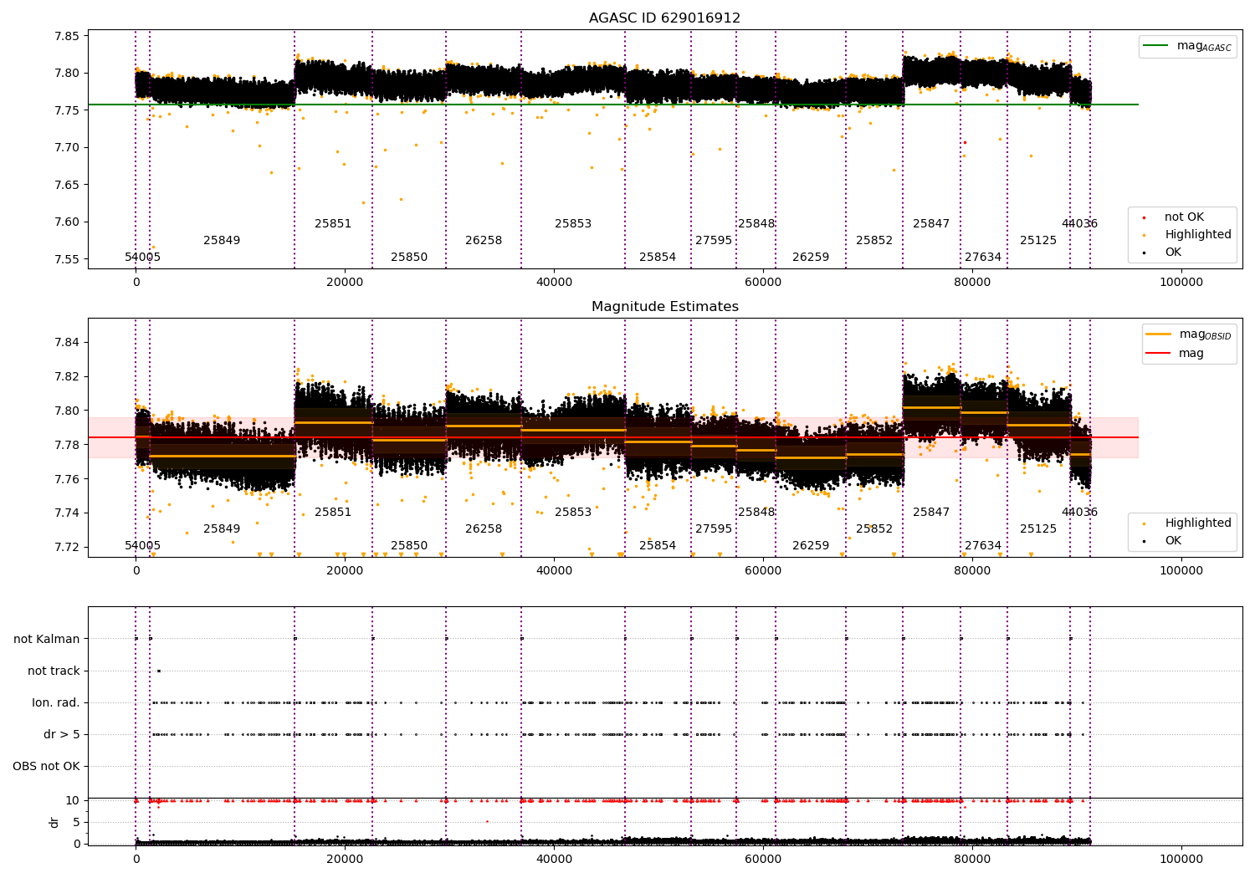Screen dimensions: 1255x878
Task: Click the 7.84 y-axis tick label
Action: point(68,343)
